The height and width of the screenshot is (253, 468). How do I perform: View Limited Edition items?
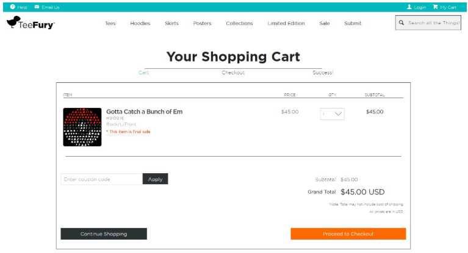[286, 23]
